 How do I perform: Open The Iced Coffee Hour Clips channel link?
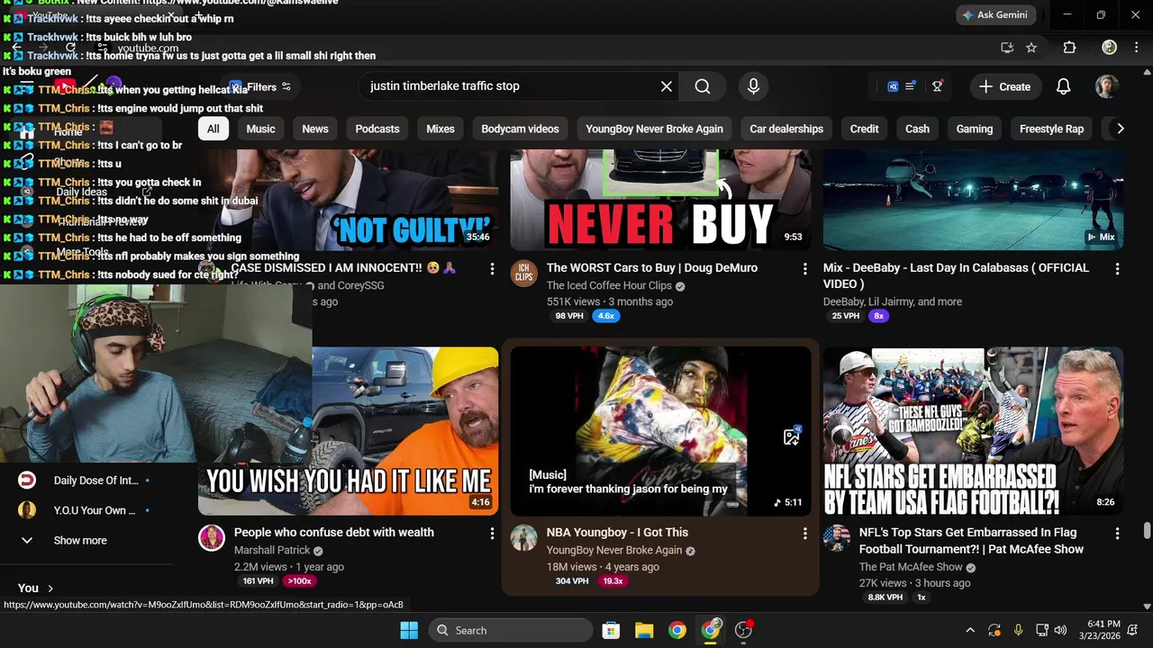[x=609, y=285]
